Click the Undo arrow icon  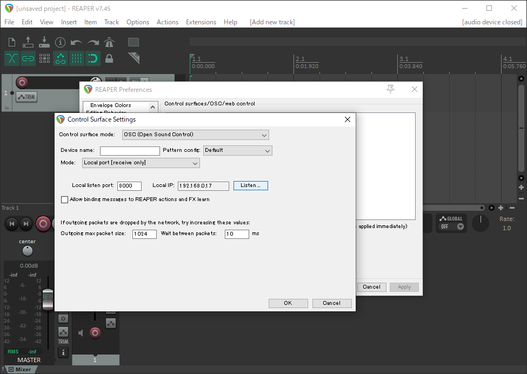tap(76, 42)
